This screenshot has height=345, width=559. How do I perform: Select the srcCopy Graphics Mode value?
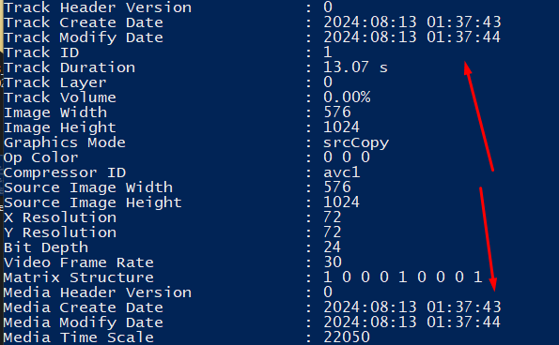(x=356, y=143)
